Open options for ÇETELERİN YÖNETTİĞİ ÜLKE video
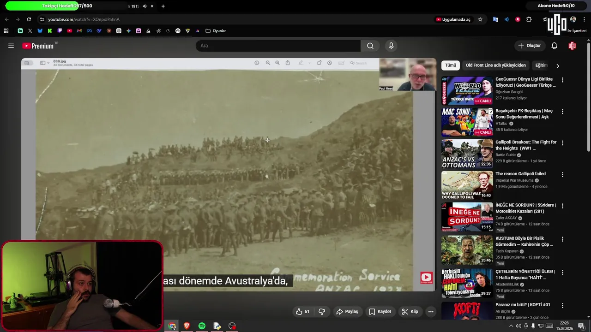591x332 pixels. click(x=562, y=272)
